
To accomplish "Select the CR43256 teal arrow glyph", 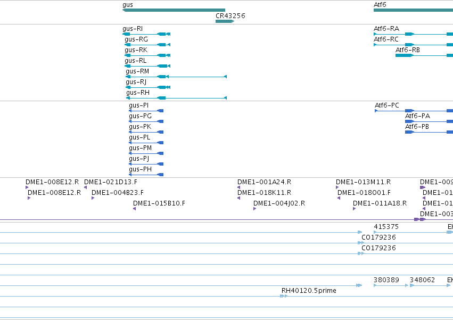I will [225, 21].
